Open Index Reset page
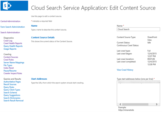The height and width of the screenshot is (114, 162). pyautogui.click(x=9, y=68)
